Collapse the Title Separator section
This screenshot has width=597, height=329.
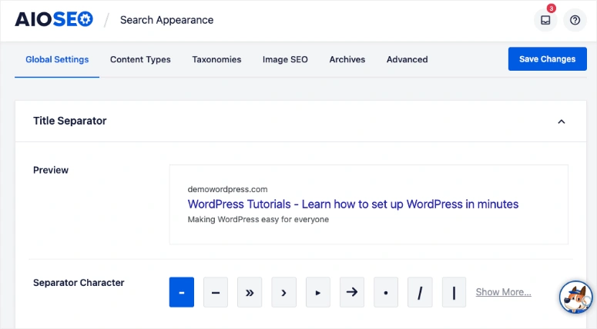[562, 121]
